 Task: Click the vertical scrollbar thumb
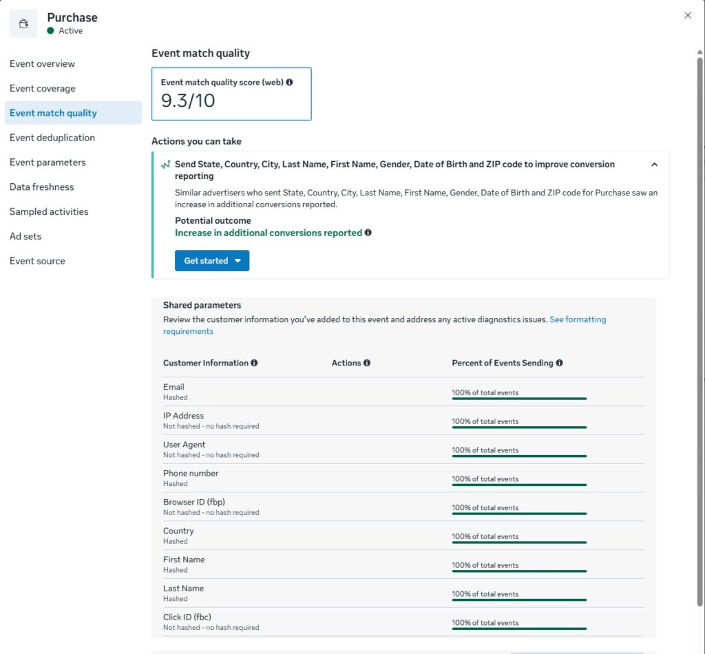[x=700, y=330]
